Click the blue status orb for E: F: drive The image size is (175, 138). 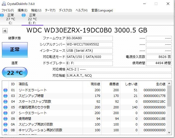pos(24,15)
